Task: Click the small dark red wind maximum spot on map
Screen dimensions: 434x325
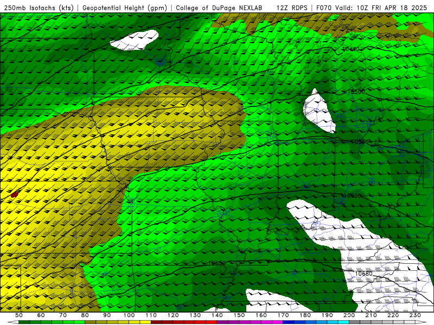Action: [x=15, y=194]
